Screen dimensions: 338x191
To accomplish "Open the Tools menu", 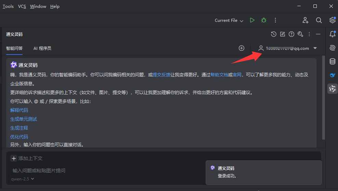I will [8, 6].
